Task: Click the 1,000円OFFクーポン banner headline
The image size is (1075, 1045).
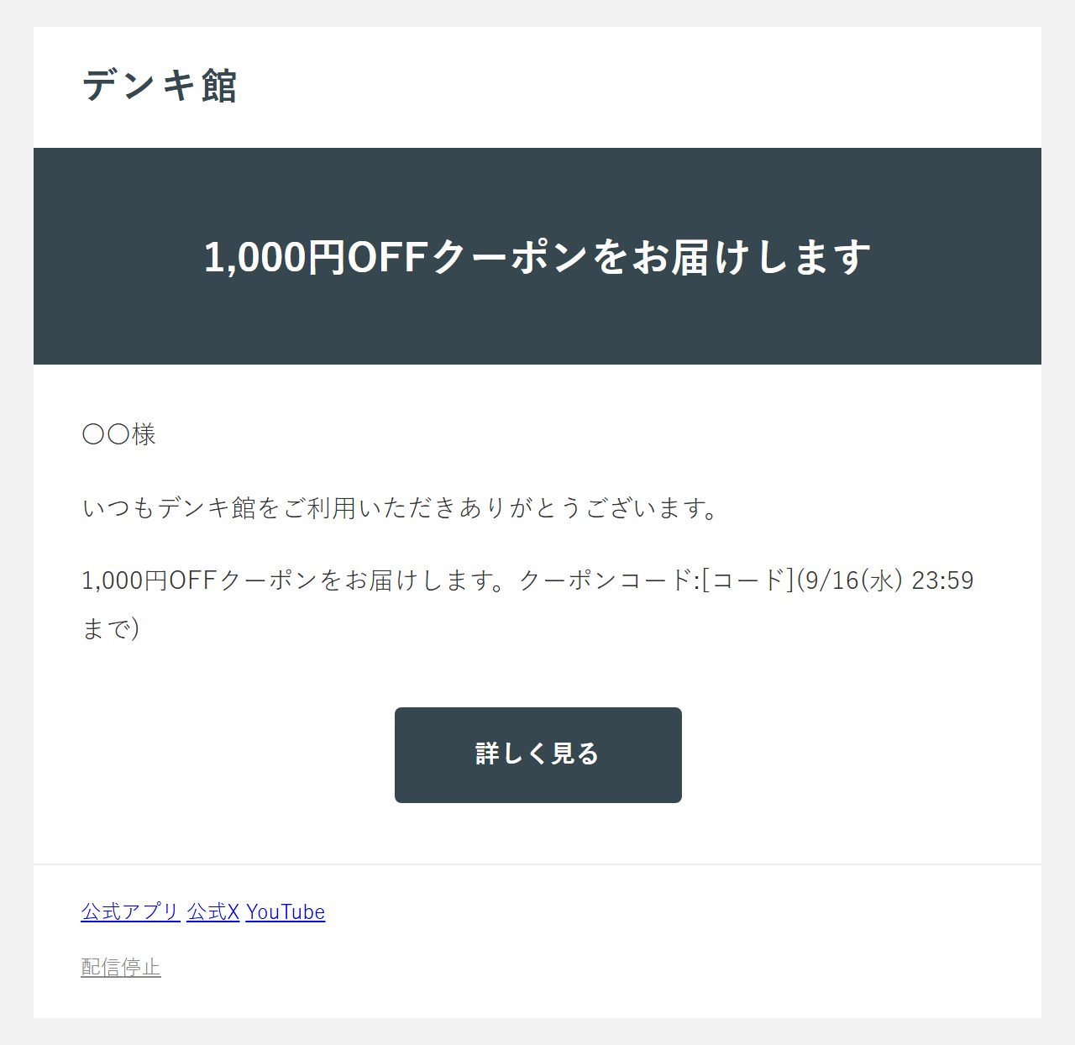Action: [x=537, y=256]
